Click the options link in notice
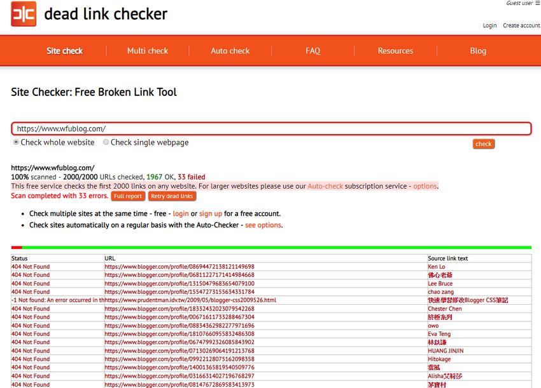 (425, 186)
